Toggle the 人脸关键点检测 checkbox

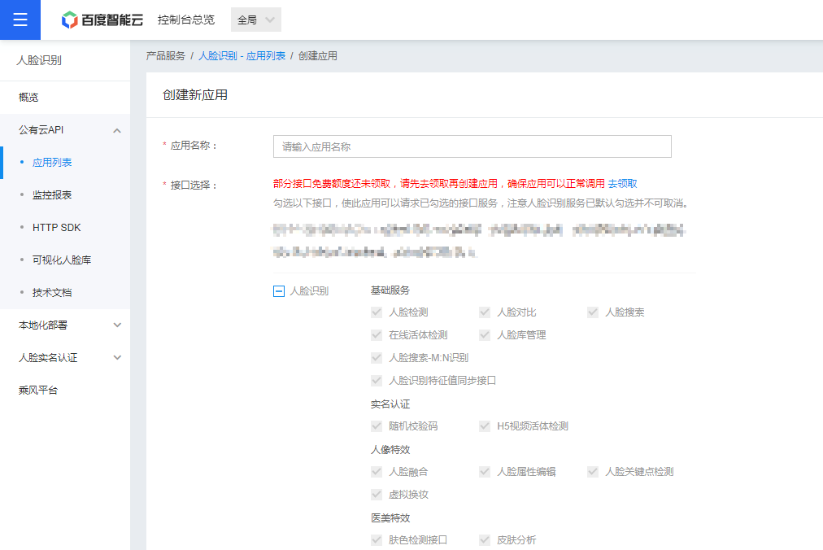pos(593,472)
